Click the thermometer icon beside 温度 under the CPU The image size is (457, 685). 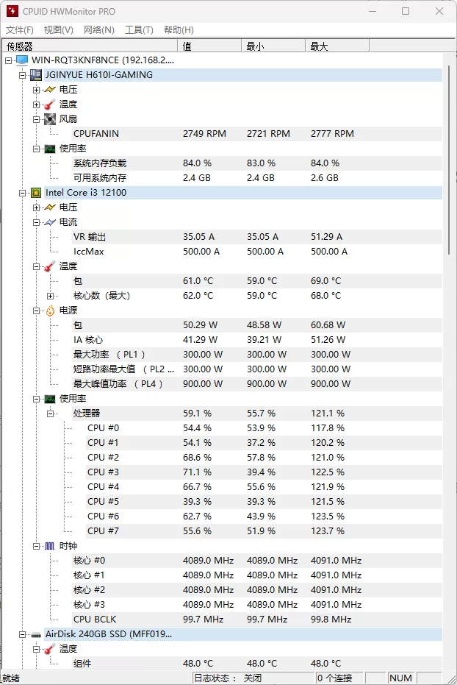[x=47, y=266]
